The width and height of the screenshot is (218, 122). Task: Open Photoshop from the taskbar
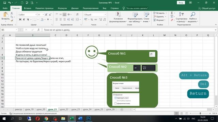pyautogui.click(x=89, y=119)
